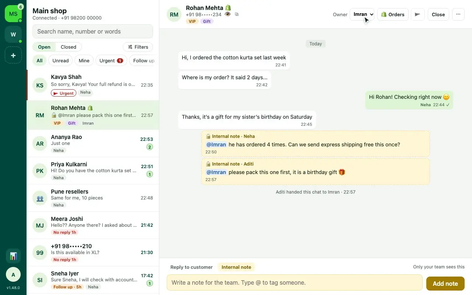472x295 pixels.
Task: Add a new workspace with plus icon
Action: [x=13, y=55]
